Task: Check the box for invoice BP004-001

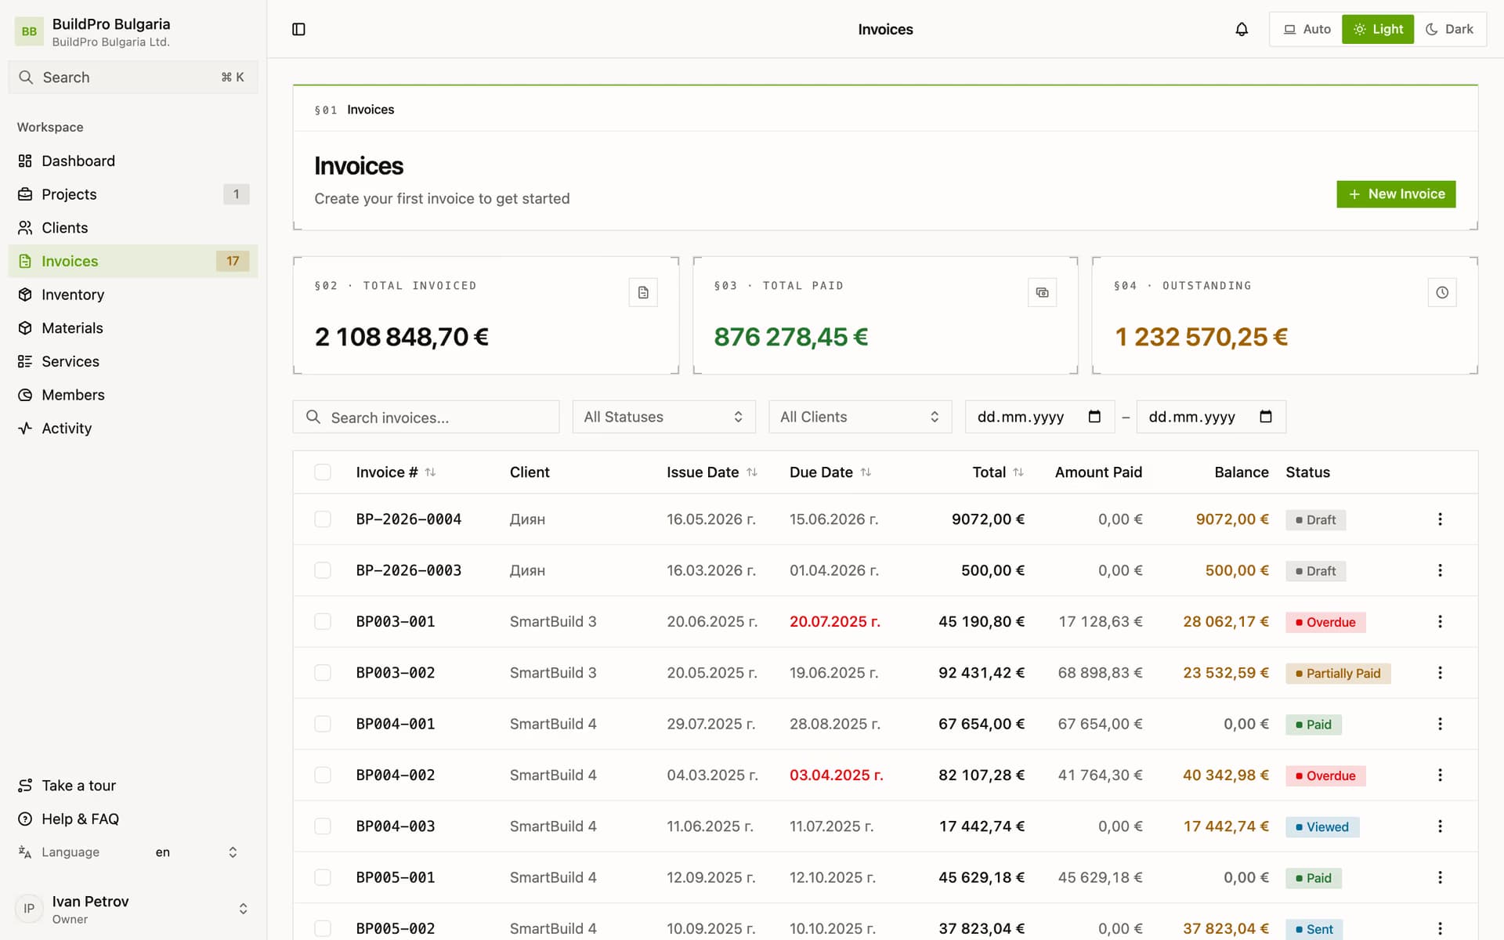Action: click(323, 724)
